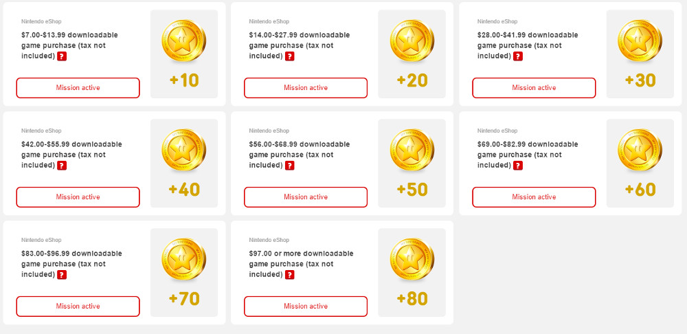Screen dimensions: 687x334
Task: Click the +50 gold coin icon
Action: (x=412, y=150)
